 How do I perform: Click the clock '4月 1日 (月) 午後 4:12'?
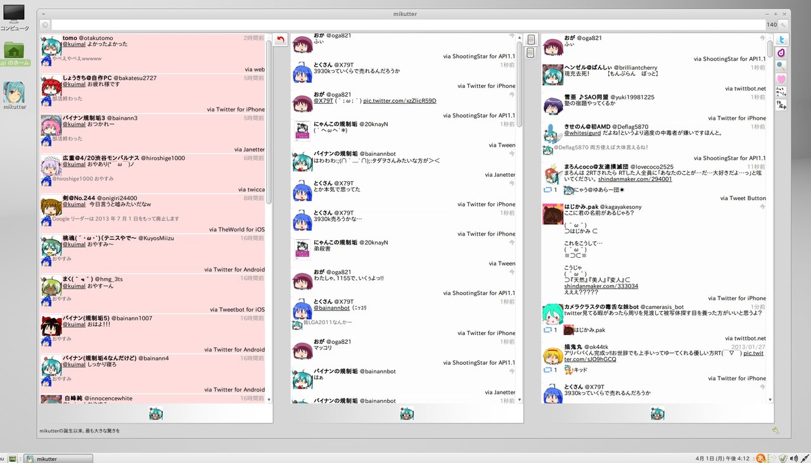pyautogui.click(x=722, y=458)
